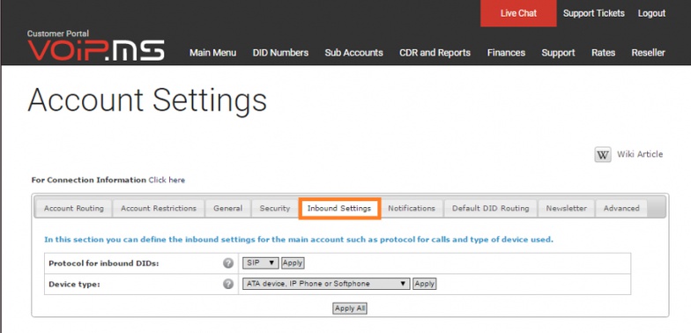This screenshot has width=691, height=333.
Task: Open Reseller menu
Action: (649, 53)
